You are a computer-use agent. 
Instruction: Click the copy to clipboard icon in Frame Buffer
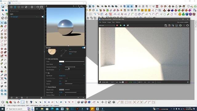click(x=169, y=25)
